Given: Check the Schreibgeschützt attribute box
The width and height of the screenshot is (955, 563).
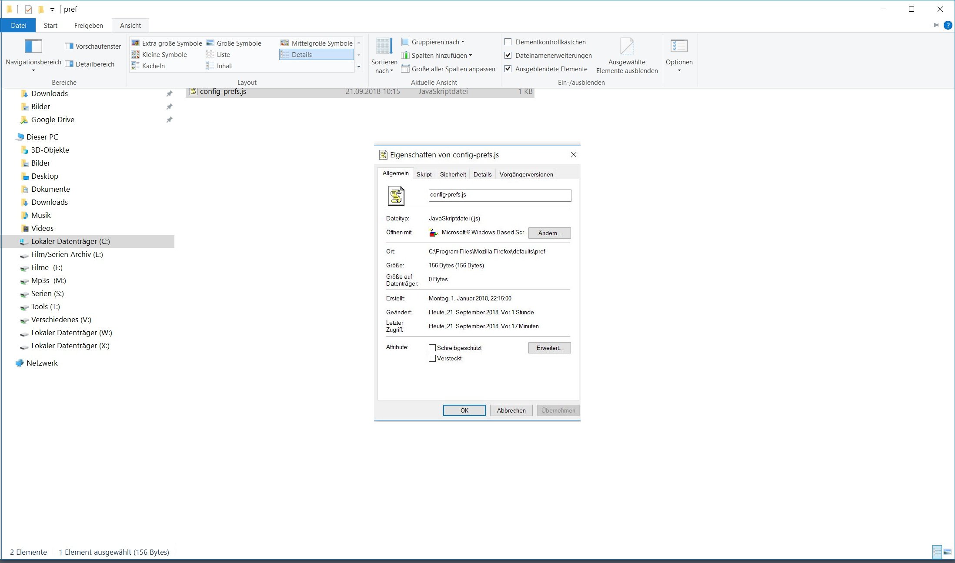Looking at the screenshot, I should pyautogui.click(x=432, y=348).
